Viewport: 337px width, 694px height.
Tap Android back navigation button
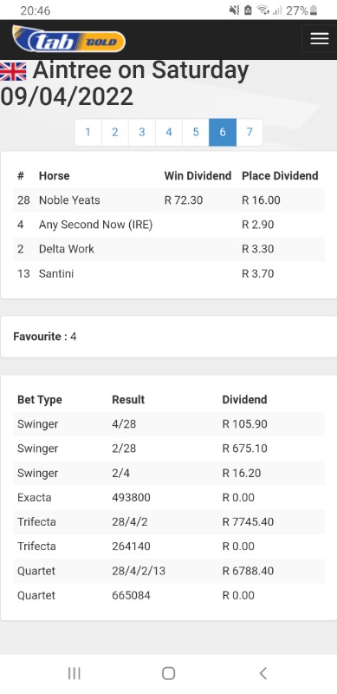click(x=262, y=673)
